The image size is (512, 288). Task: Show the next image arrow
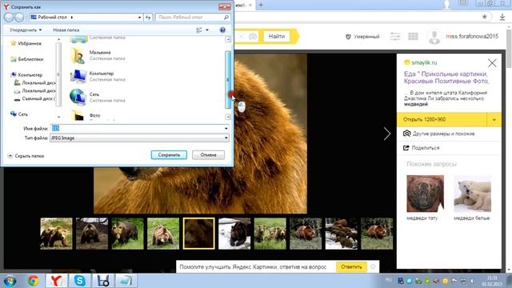[x=387, y=134]
